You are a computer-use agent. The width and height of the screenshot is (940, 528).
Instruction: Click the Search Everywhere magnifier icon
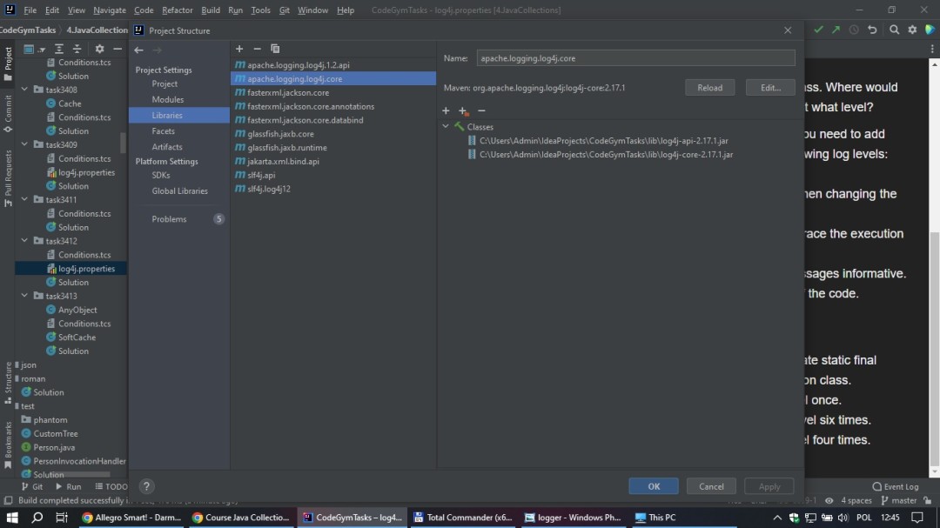(894, 30)
